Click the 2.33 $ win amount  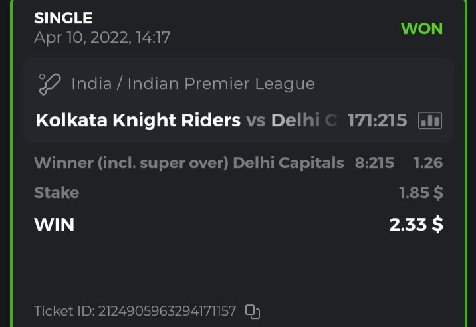pyautogui.click(x=416, y=225)
